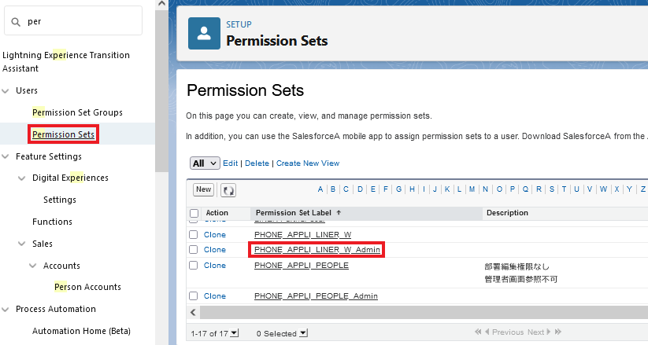
Task: Collapse the Digital Experiences chevron
Action: coord(22,178)
